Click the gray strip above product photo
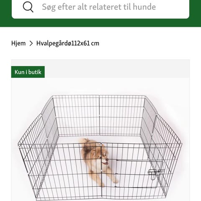The width and height of the screenshot is (201, 201). pos(117,69)
